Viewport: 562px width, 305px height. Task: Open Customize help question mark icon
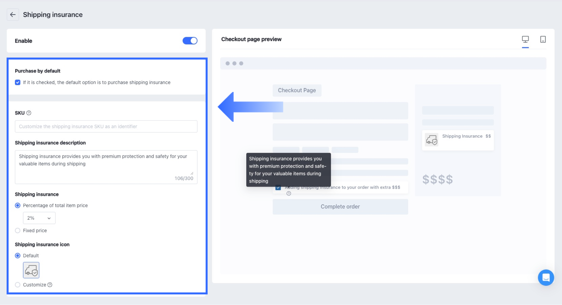point(50,285)
